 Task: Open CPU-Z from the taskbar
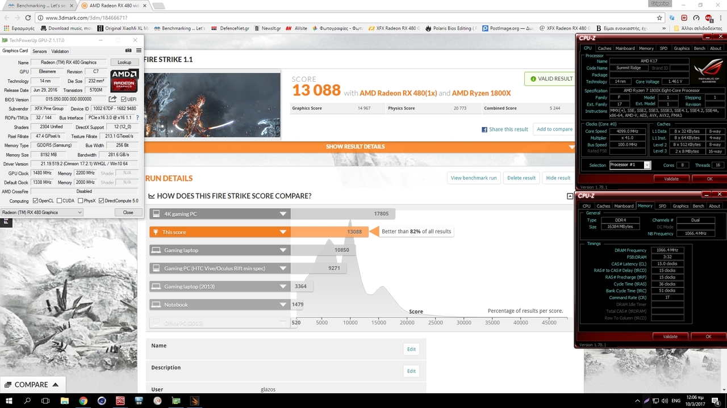click(x=120, y=401)
